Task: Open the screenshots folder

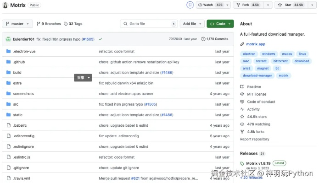Action: (23, 94)
